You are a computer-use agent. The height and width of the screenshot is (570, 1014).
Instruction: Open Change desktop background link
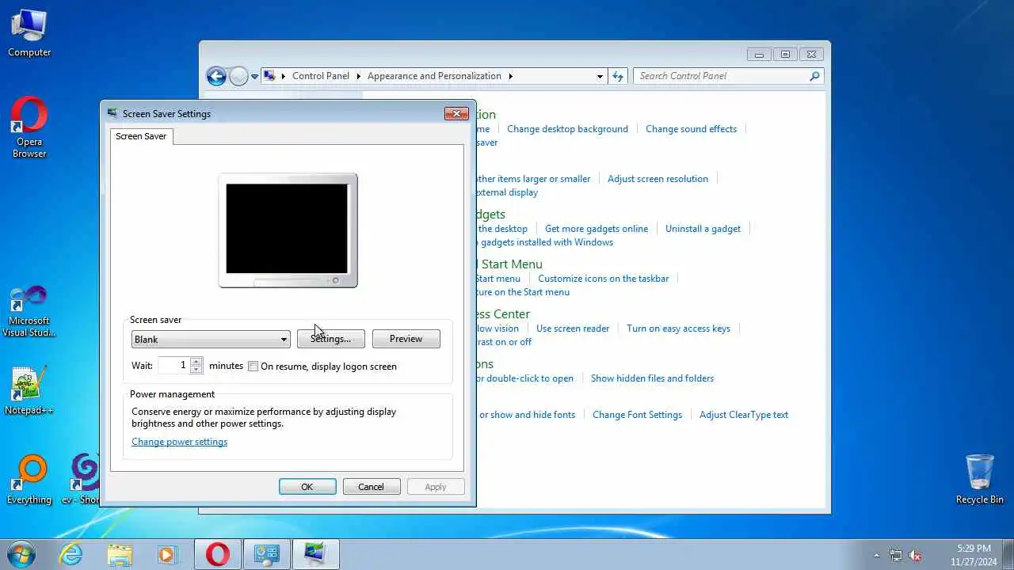(567, 129)
